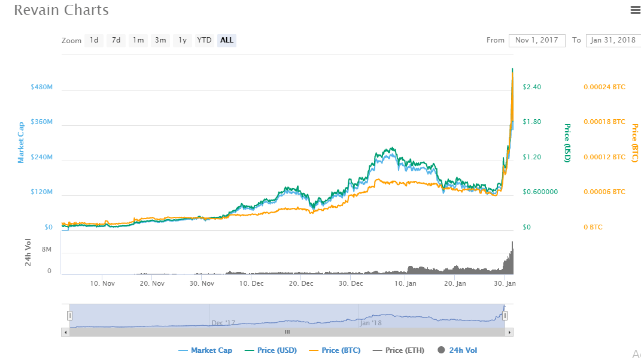Click the scrollbar right arrow
Image resolution: width=641 pixels, height=360 pixels.
[x=509, y=332]
